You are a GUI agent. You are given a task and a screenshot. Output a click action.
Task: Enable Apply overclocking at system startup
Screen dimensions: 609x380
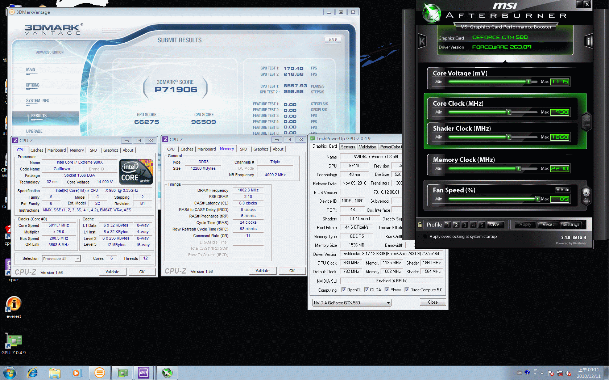[425, 237]
